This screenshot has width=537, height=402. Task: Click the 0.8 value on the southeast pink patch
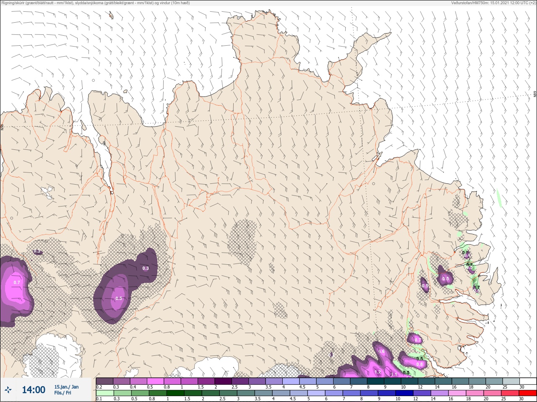(x=420, y=364)
